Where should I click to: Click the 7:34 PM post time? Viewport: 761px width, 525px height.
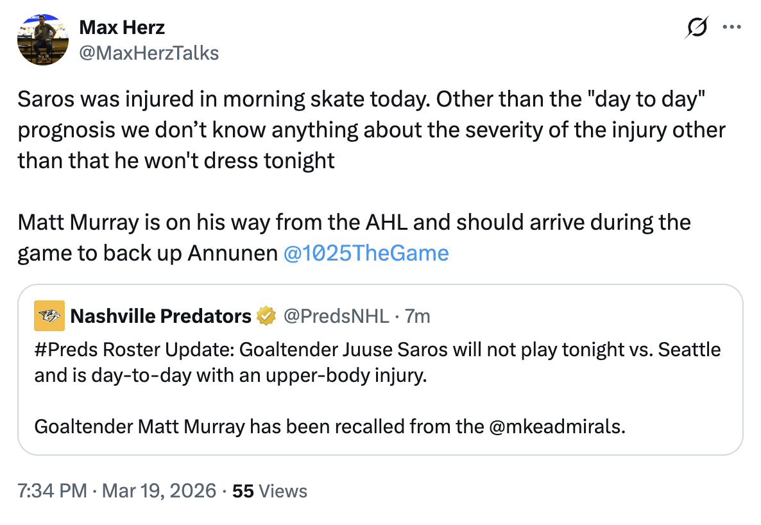52,492
